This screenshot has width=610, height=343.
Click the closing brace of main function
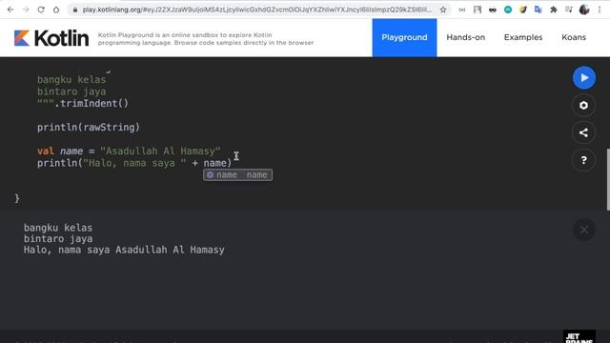pyautogui.click(x=17, y=198)
